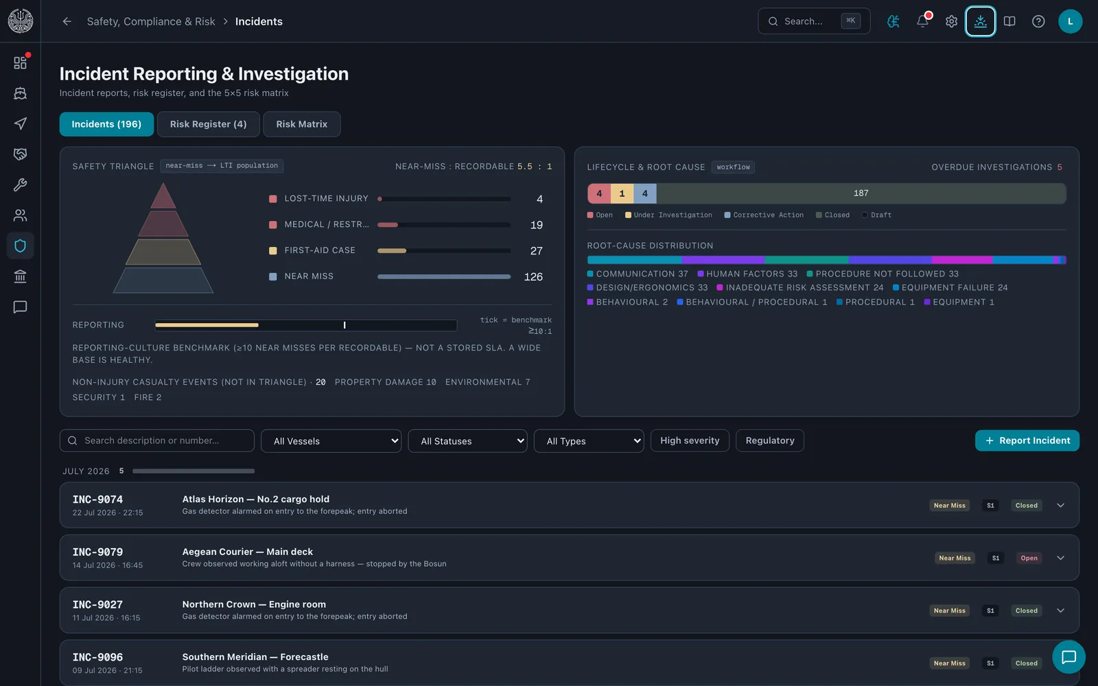Focus the search description or number field
This screenshot has width=1098, height=686.
157,440
